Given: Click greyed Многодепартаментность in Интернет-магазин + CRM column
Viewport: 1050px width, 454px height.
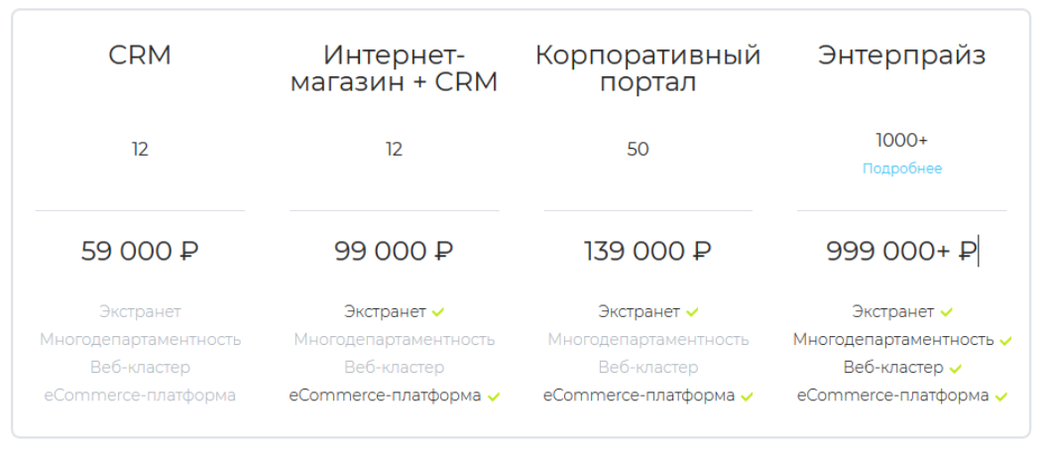Looking at the screenshot, I should (x=395, y=340).
